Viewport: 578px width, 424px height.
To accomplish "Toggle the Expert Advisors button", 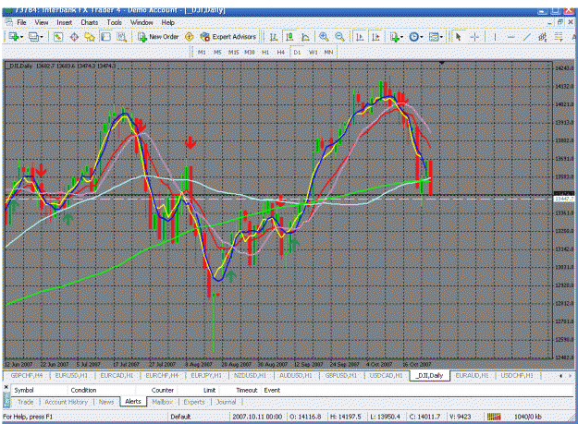I will [x=228, y=37].
